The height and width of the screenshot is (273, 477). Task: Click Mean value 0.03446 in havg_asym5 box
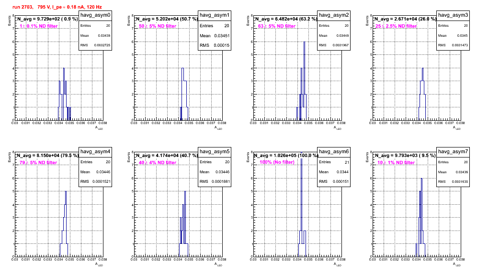(x=222, y=172)
